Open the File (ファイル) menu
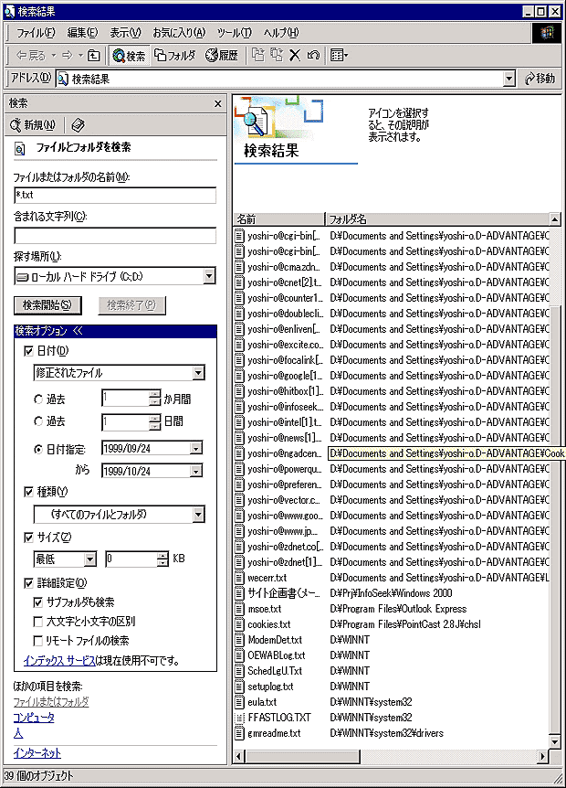The width and height of the screenshot is (566, 788). (36, 33)
